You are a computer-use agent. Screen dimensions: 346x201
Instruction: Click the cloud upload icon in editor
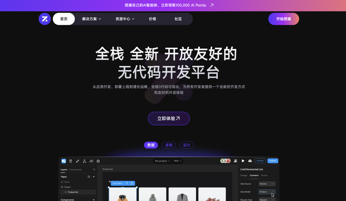click(x=250, y=161)
